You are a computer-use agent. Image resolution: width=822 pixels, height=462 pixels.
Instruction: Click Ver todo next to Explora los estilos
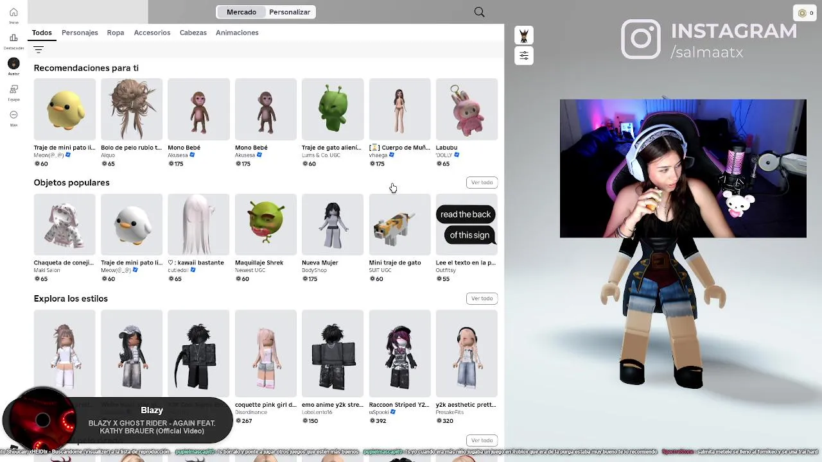pyautogui.click(x=482, y=298)
